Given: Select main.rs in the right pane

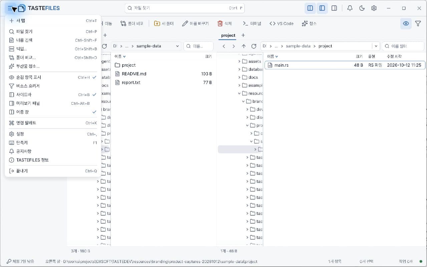Looking at the screenshot, I should pos(345,65).
